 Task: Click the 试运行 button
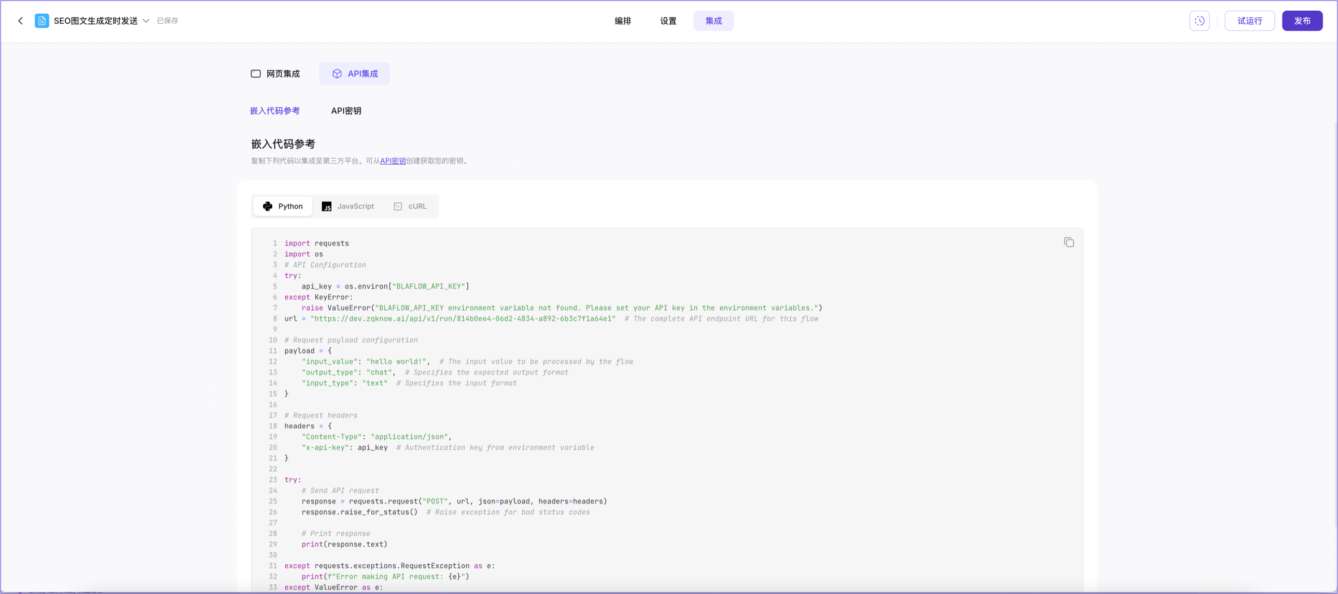click(1249, 21)
